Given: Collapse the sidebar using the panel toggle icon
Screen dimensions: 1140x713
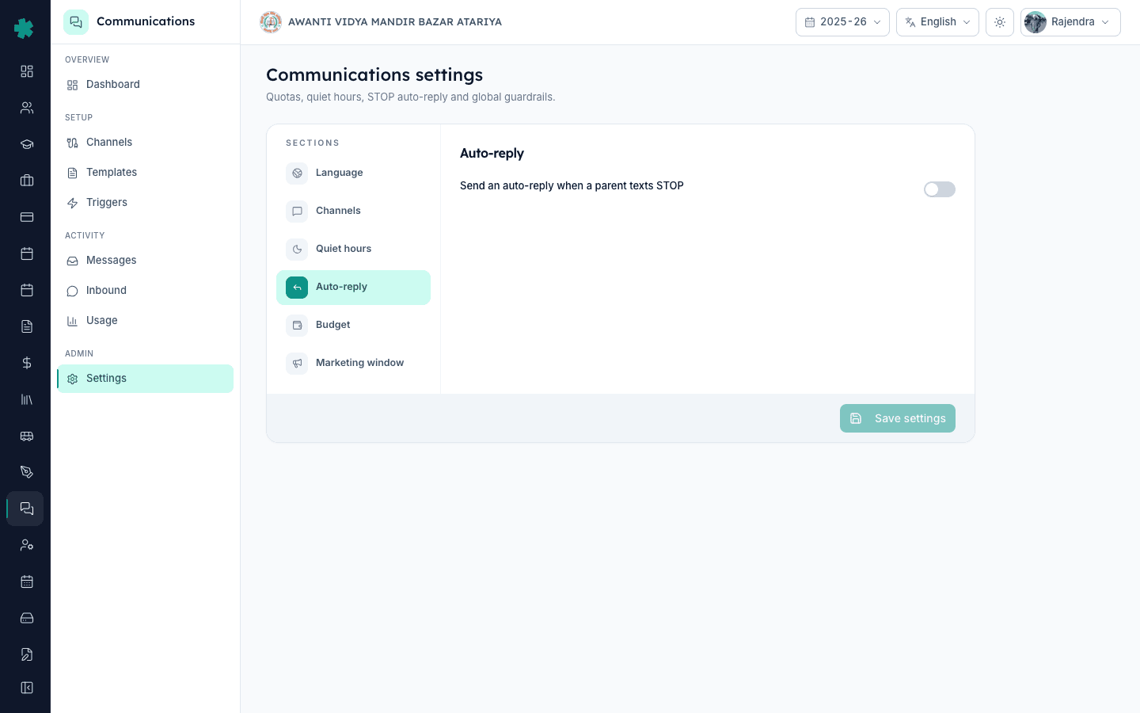Looking at the screenshot, I should click(x=27, y=688).
